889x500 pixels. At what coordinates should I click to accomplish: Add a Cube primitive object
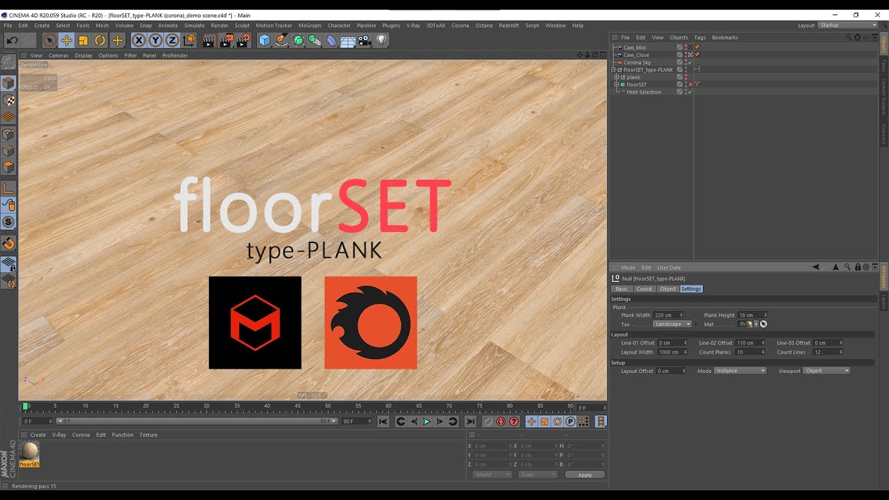coord(265,40)
